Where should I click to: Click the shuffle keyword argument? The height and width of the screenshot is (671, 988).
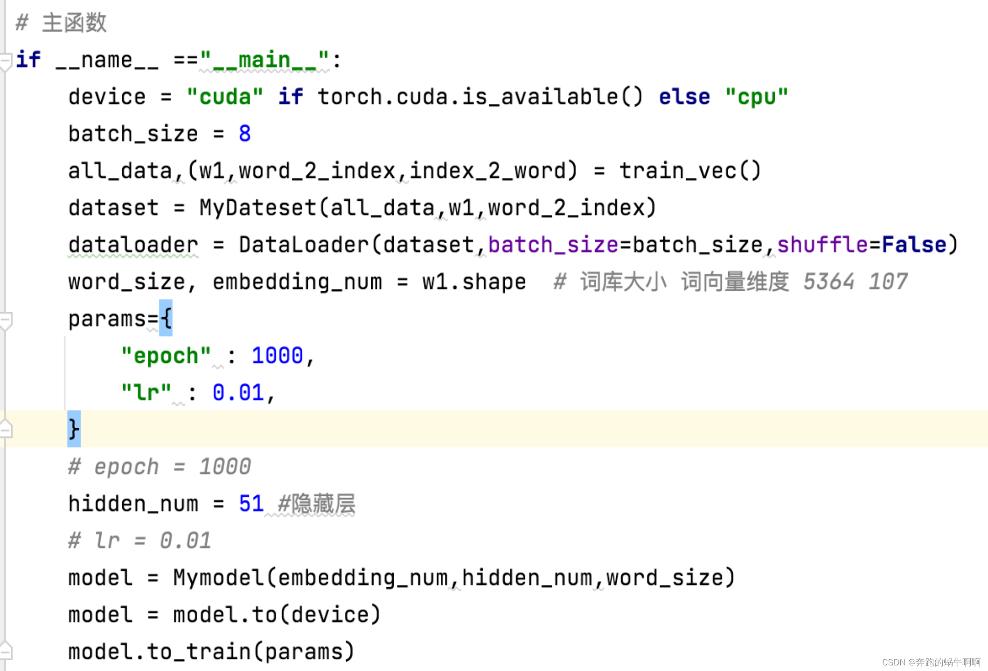pos(822,245)
